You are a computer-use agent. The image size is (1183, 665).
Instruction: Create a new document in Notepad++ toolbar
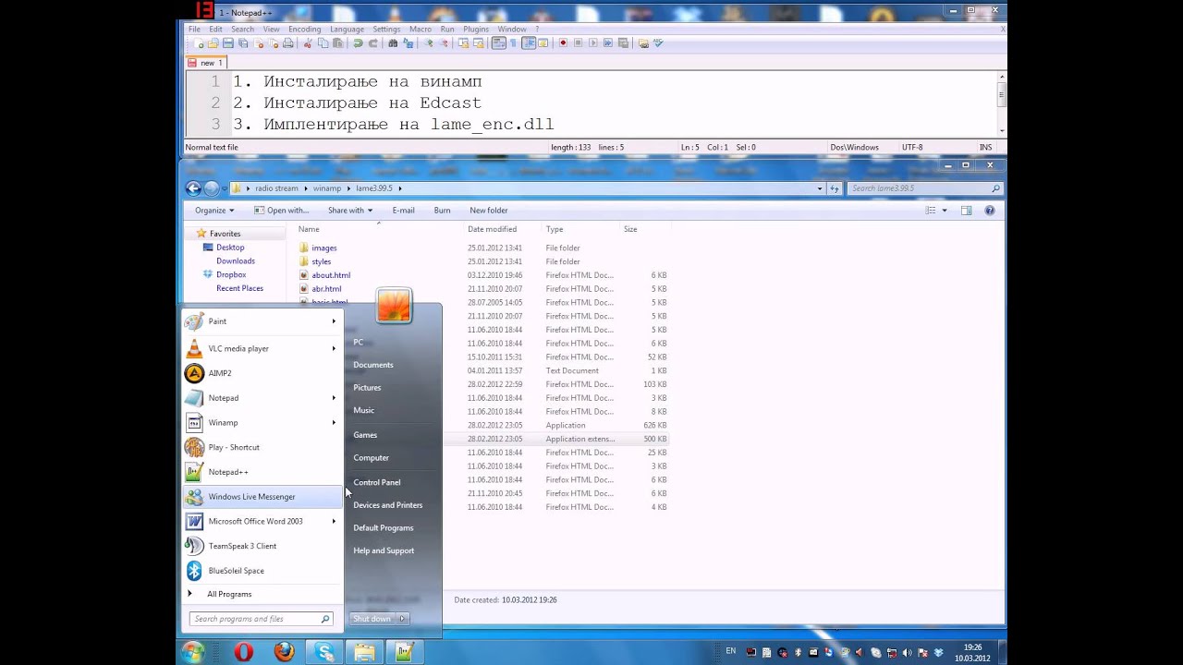(200, 43)
